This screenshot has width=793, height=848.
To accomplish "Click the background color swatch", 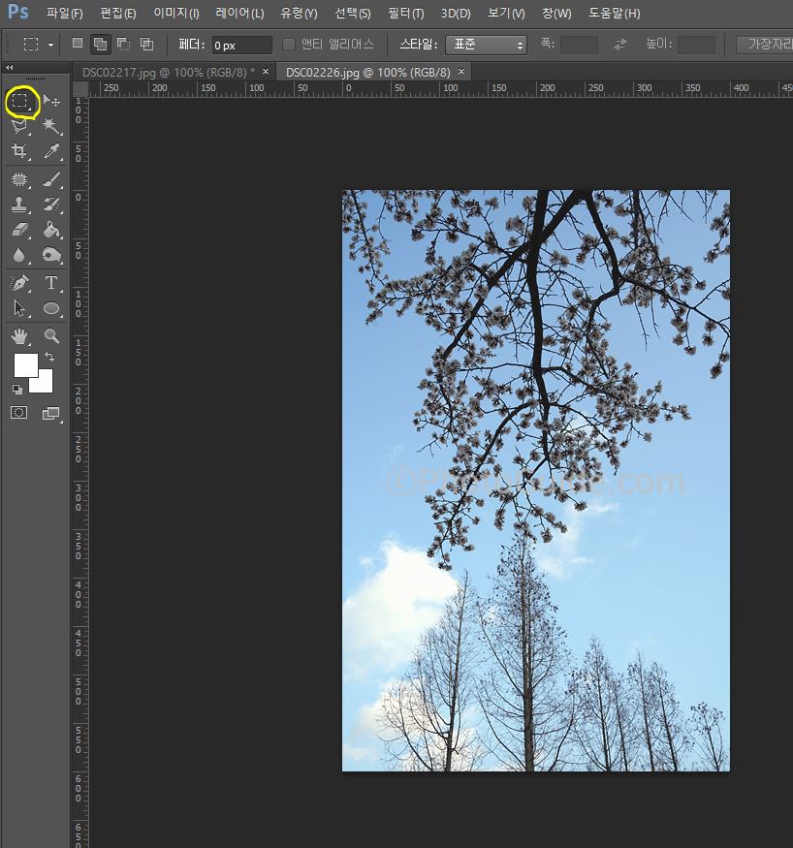I will (45, 384).
